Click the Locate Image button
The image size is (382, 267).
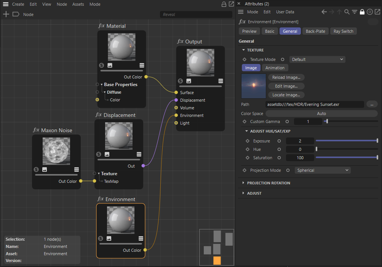[286, 95]
